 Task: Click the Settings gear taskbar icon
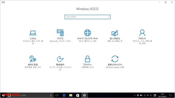[84, 95]
